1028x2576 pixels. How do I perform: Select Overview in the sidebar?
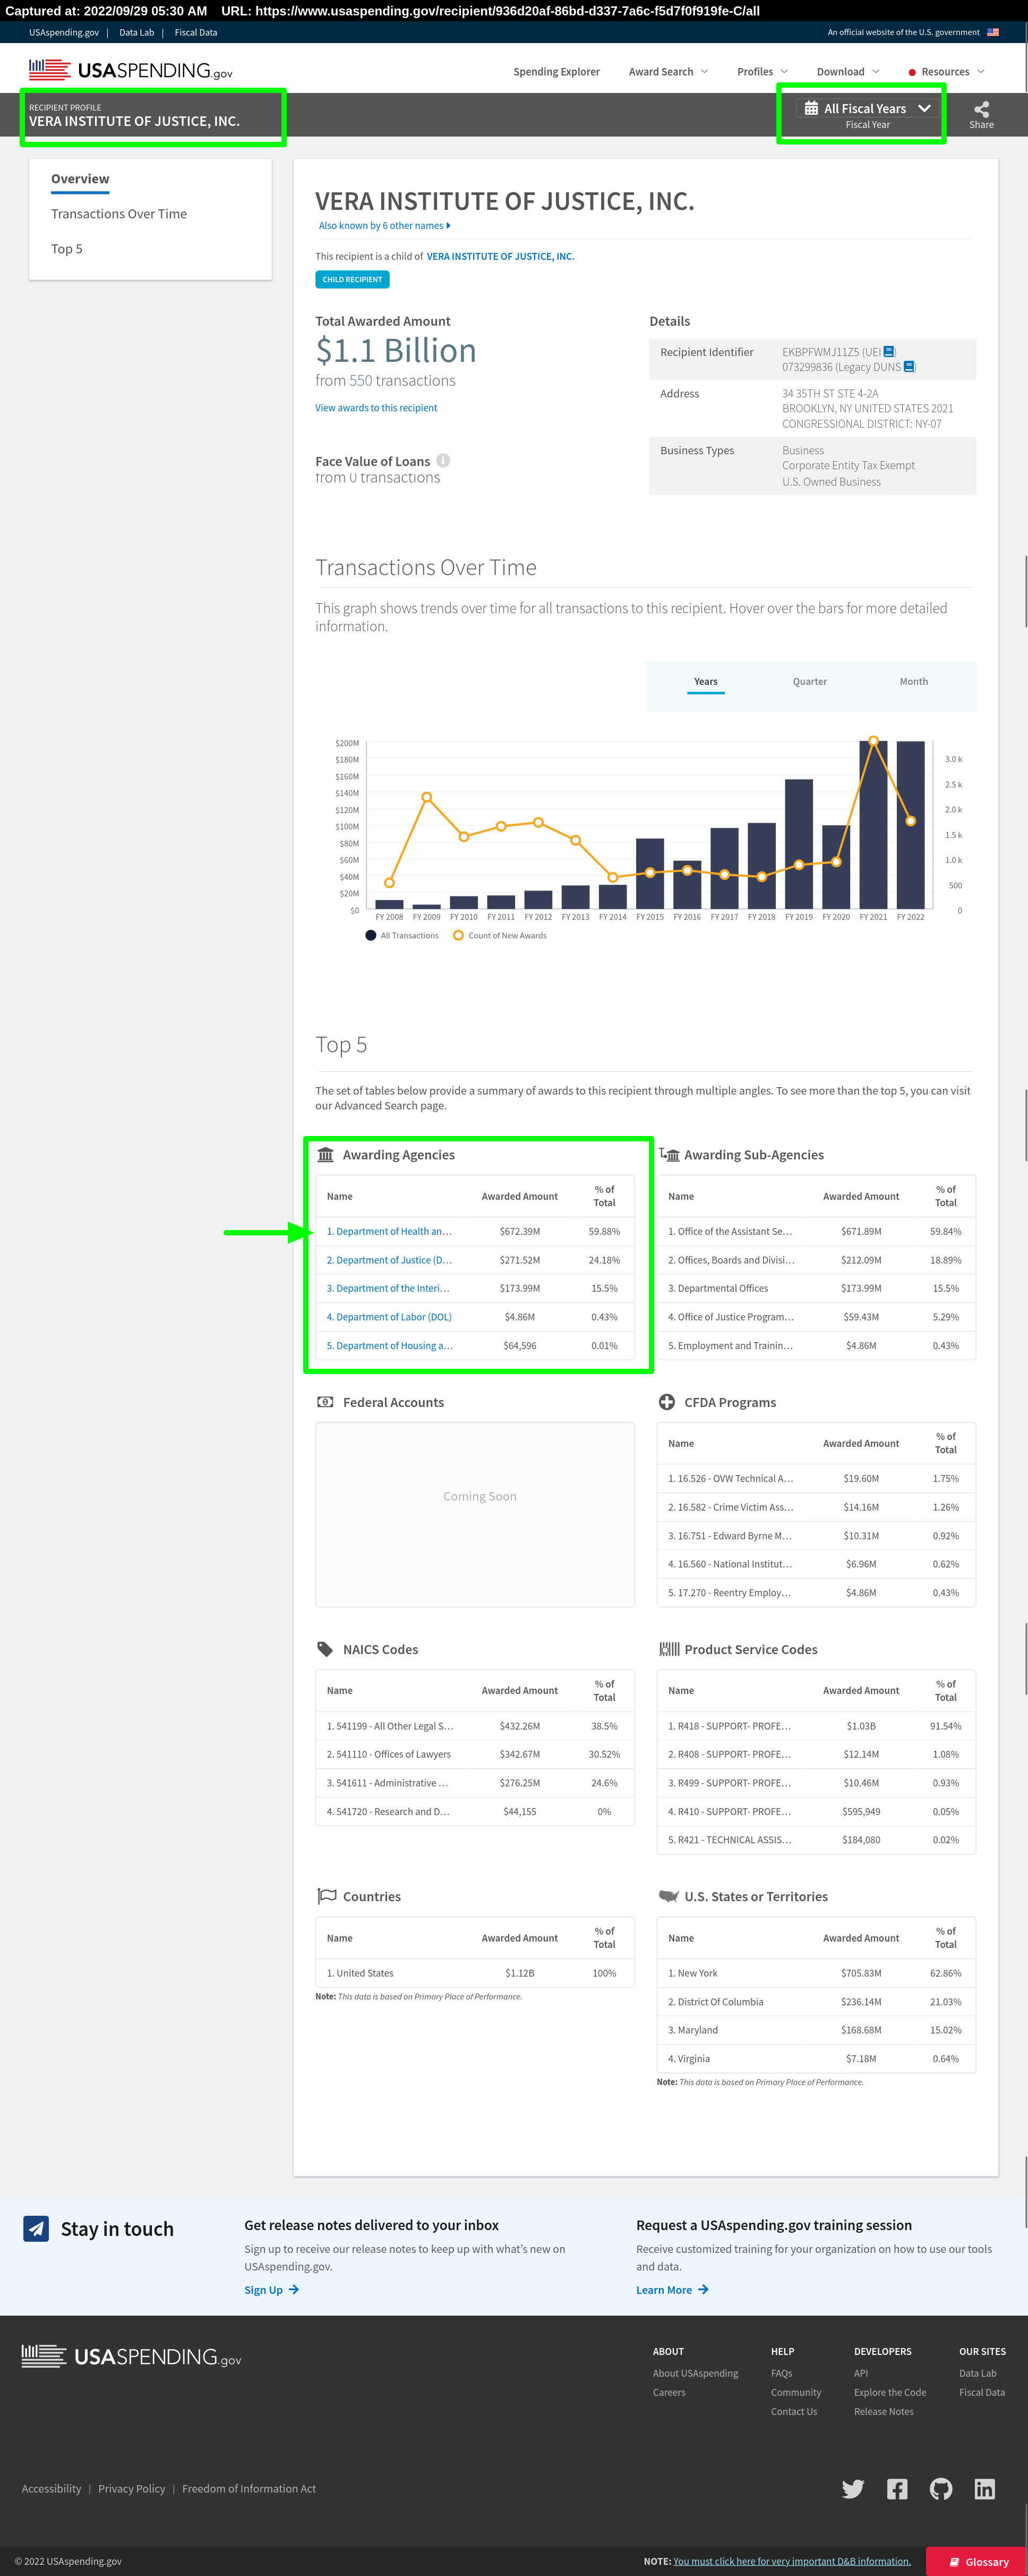[x=80, y=179]
